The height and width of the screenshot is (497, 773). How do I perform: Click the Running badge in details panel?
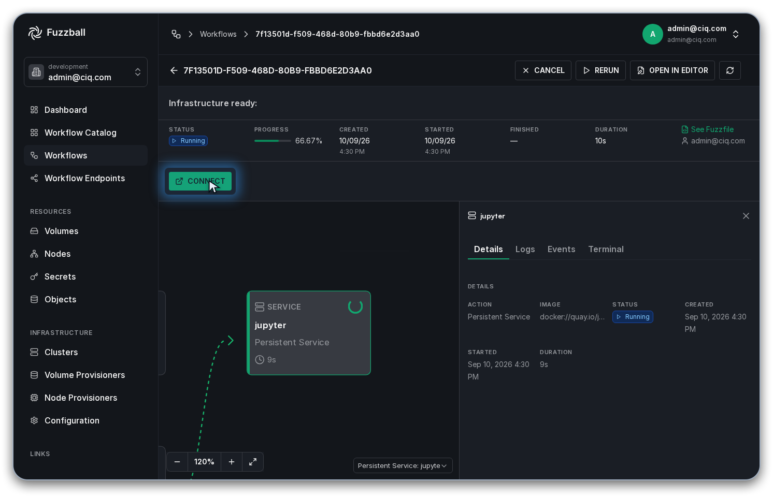[633, 317]
